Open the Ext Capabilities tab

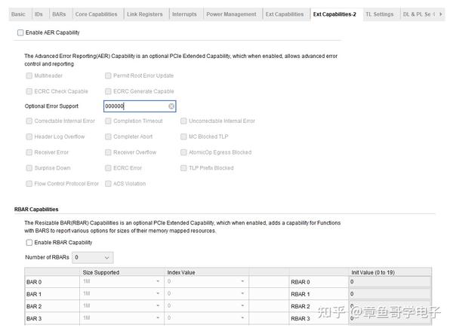285,14
